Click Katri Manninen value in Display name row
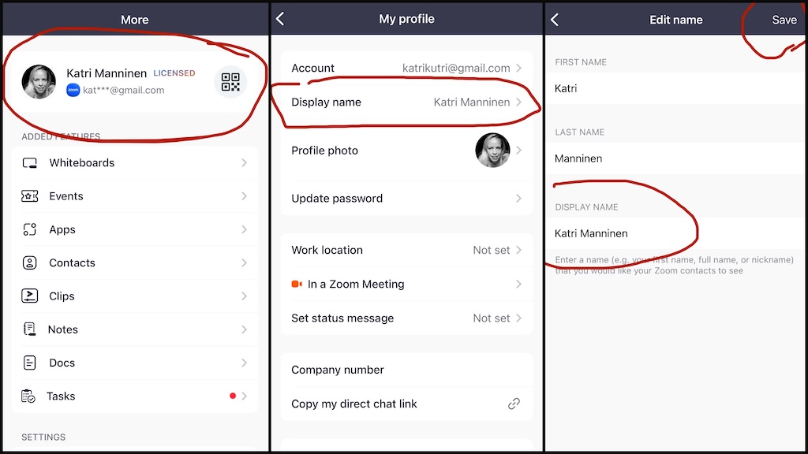 coord(472,102)
